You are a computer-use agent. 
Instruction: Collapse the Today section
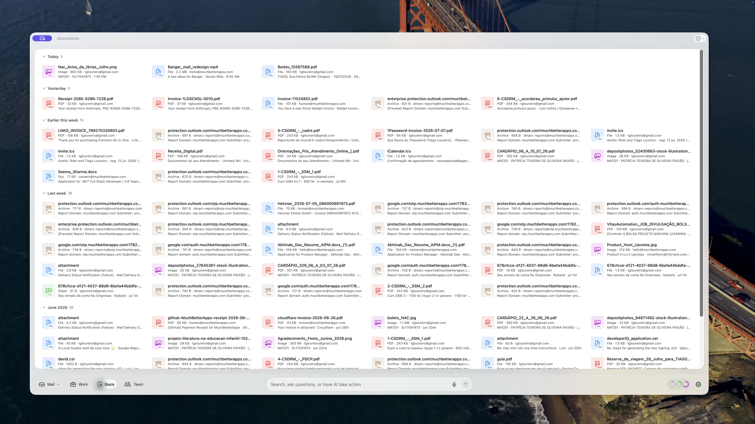(44, 57)
